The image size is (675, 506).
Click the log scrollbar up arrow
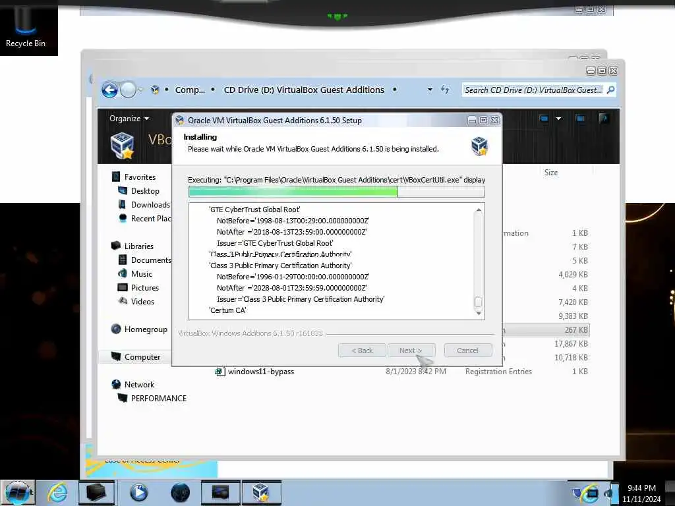[479, 210]
